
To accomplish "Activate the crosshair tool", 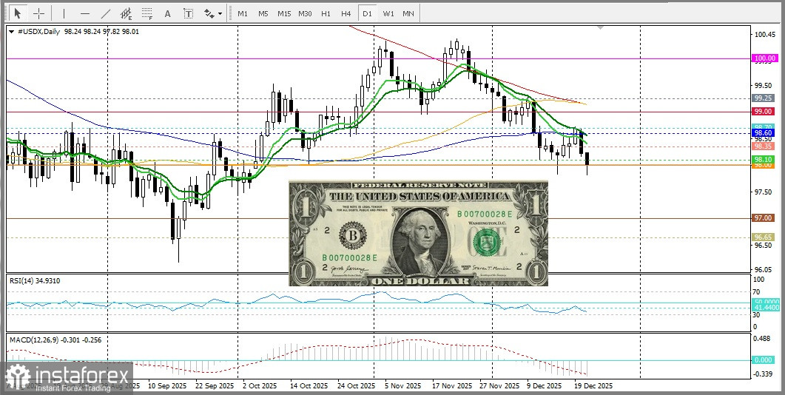I will [x=38, y=13].
